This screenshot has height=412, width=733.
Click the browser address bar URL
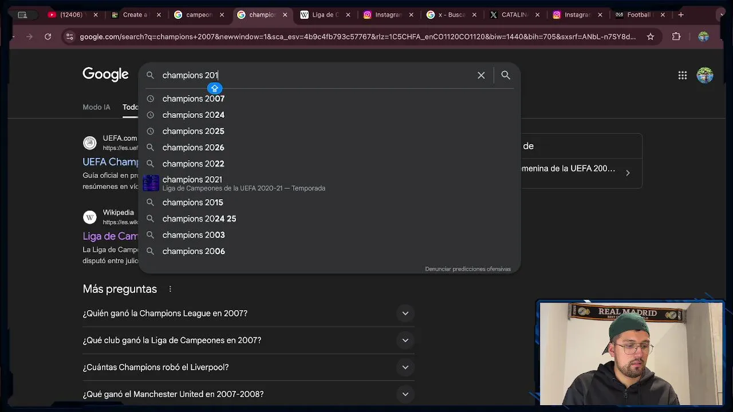point(357,37)
